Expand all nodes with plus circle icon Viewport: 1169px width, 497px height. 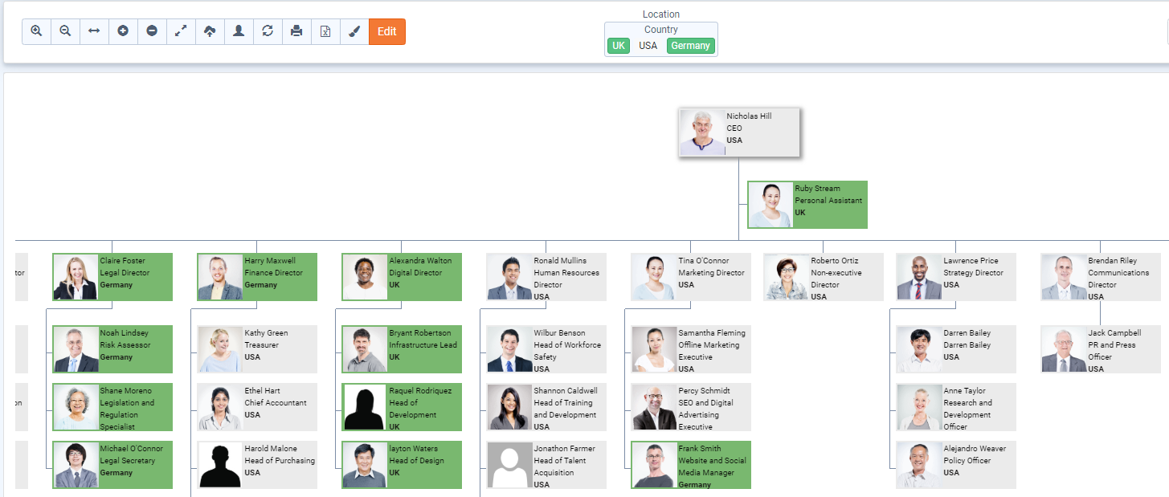(123, 31)
